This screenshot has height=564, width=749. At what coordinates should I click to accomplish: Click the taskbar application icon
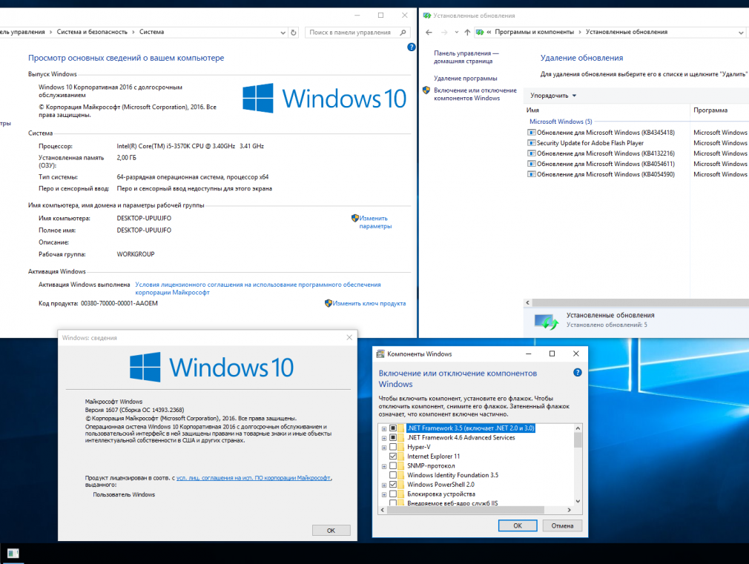(x=13, y=554)
